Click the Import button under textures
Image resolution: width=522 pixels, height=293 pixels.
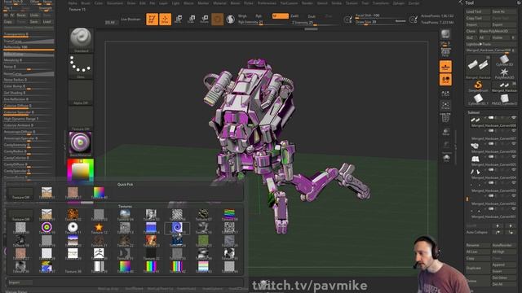[20, 282]
